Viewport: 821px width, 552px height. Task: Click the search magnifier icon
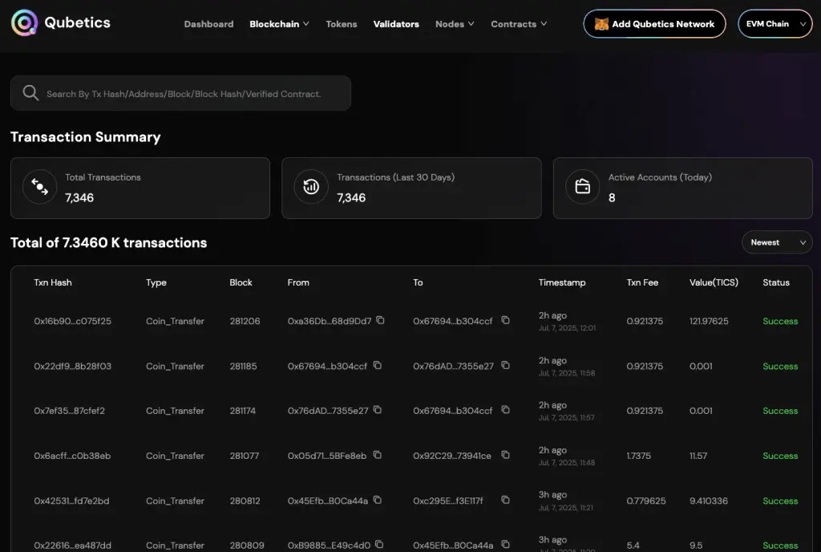30,93
